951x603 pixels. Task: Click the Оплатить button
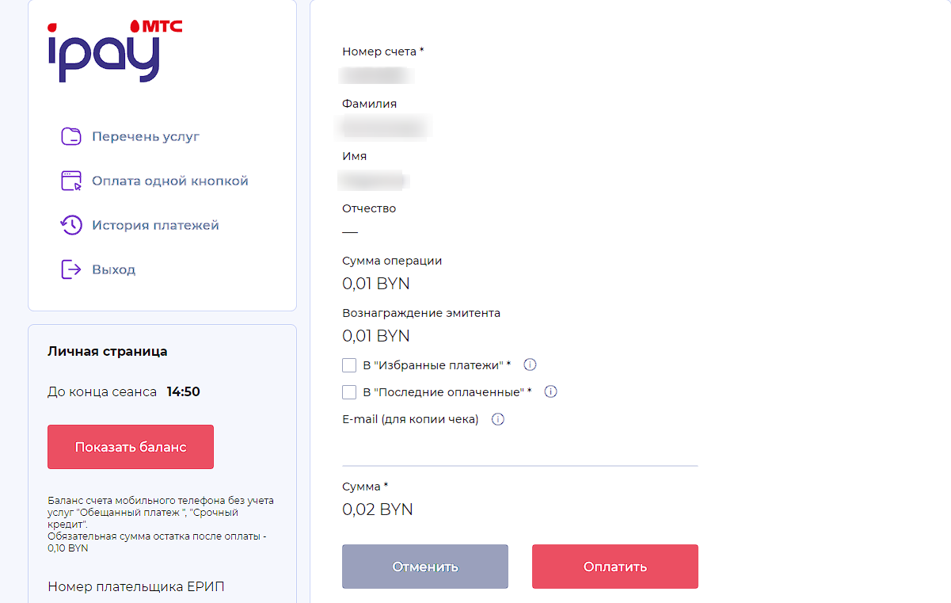[x=615, y=567]
